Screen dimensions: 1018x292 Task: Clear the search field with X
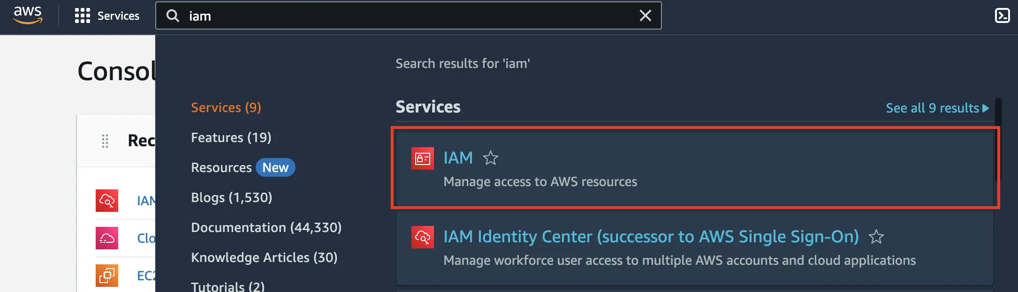click(x=646, y=16)
